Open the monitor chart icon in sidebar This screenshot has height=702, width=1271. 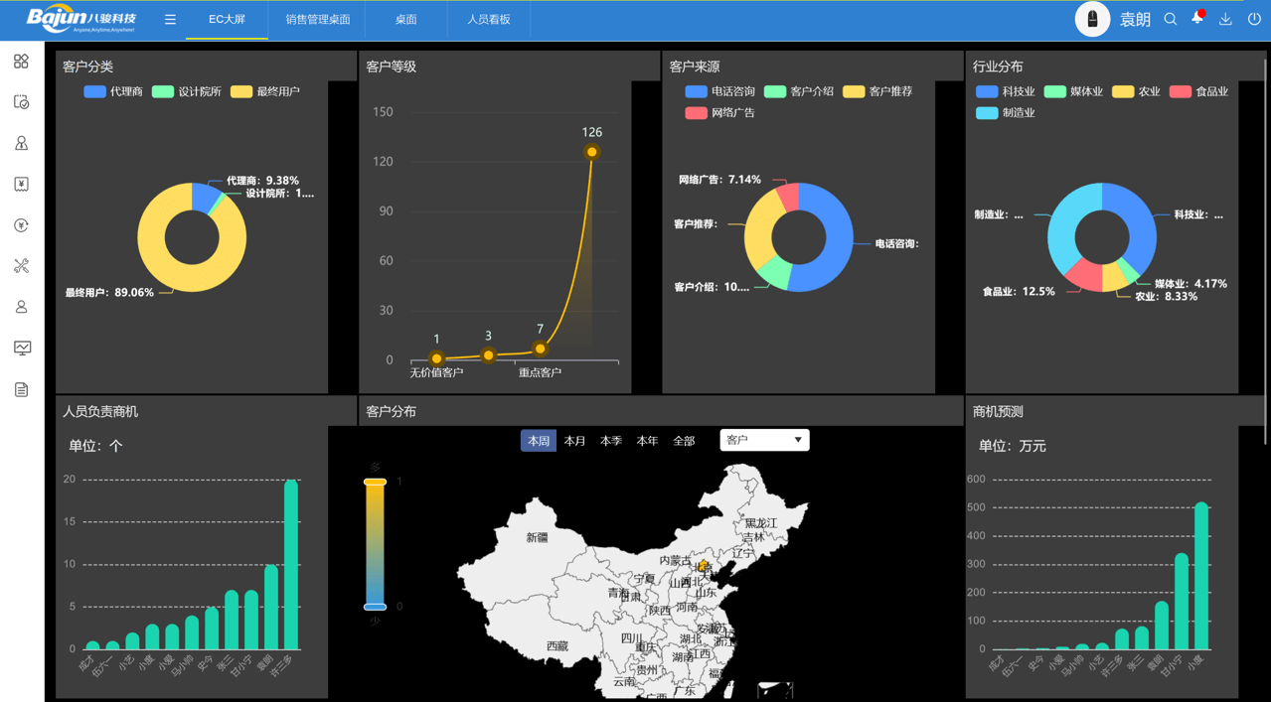pyautogui.click(x=21, y=348)
